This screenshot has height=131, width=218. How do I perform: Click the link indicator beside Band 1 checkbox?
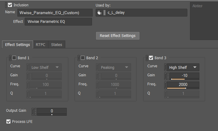click(10, 58)
